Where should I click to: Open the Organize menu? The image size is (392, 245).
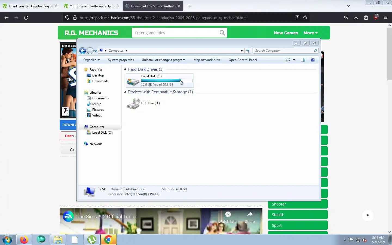click(91, 60)
